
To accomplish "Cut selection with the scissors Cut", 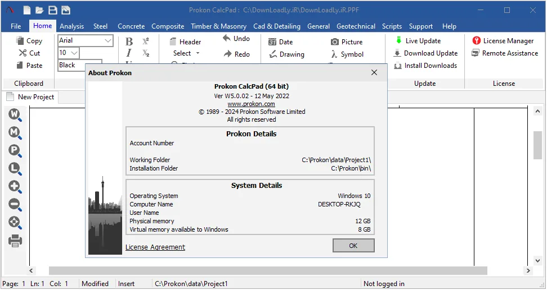I will click(29, 53).
